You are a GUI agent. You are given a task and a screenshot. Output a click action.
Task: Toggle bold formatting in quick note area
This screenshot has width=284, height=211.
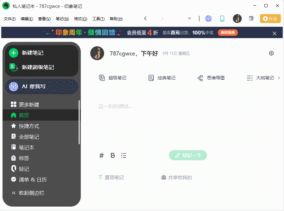tap(112, 155)
